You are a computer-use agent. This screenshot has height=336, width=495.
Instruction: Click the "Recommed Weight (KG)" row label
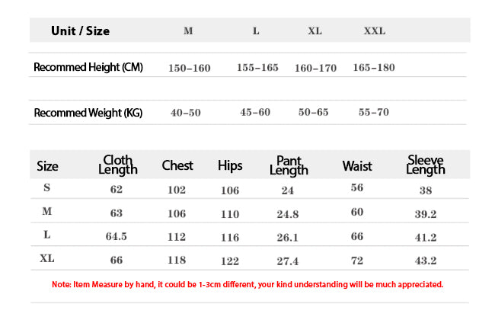click(88, 113)
